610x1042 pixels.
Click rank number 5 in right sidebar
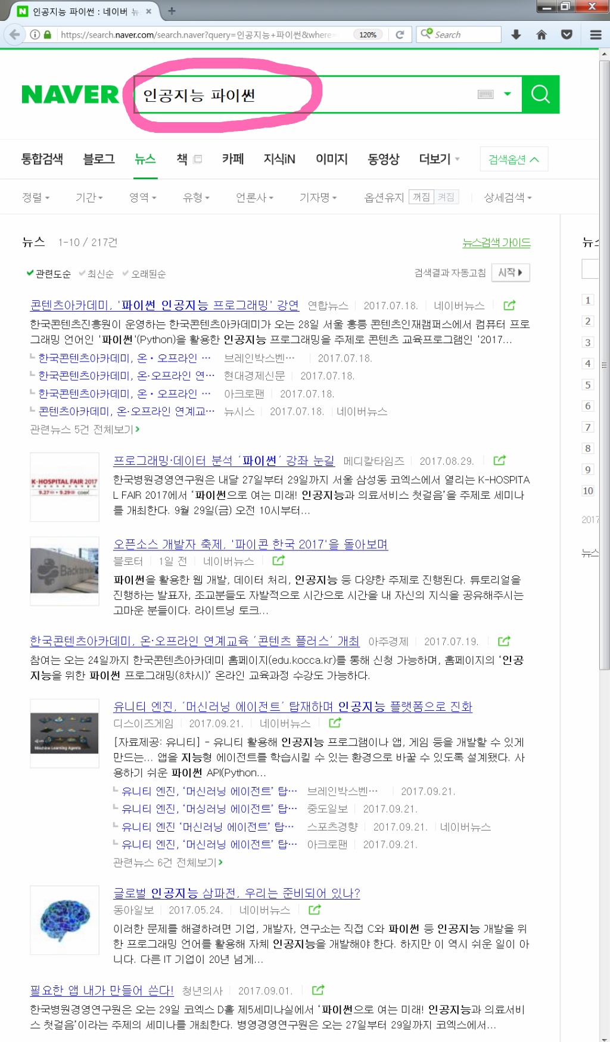point(588,385)
